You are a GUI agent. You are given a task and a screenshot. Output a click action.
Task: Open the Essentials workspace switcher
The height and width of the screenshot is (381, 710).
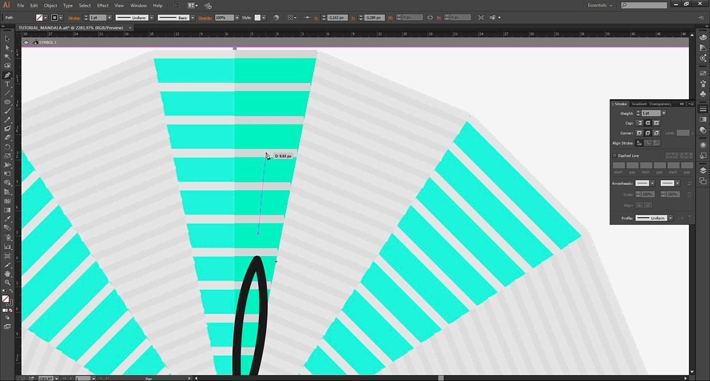(x=600, y=5)
